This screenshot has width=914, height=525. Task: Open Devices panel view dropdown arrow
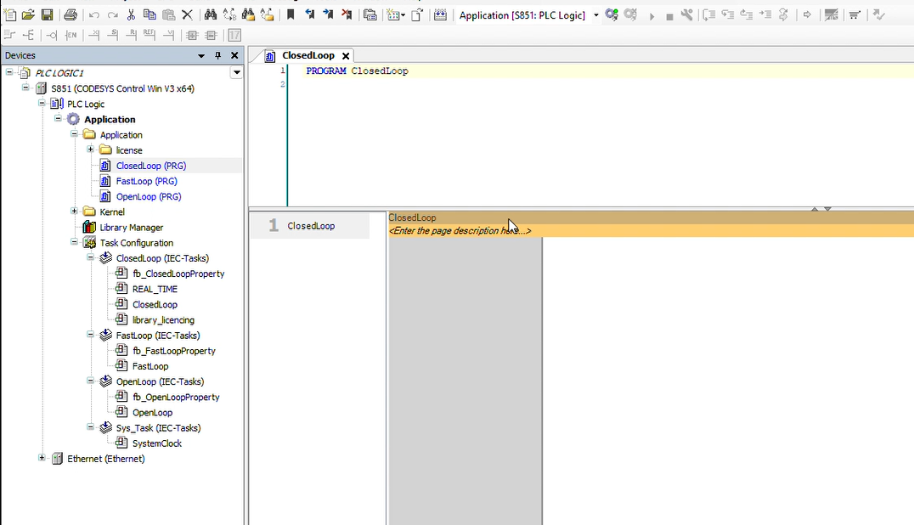(201, 56)
